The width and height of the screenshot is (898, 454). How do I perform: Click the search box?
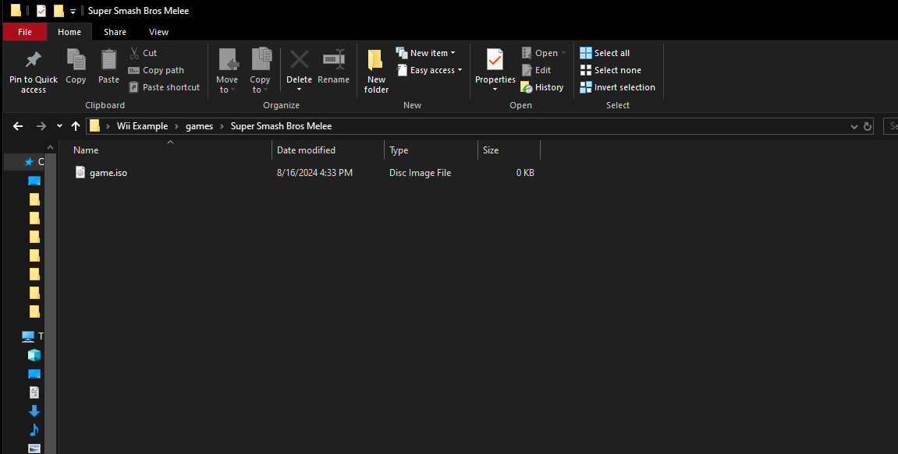(890, 126)
